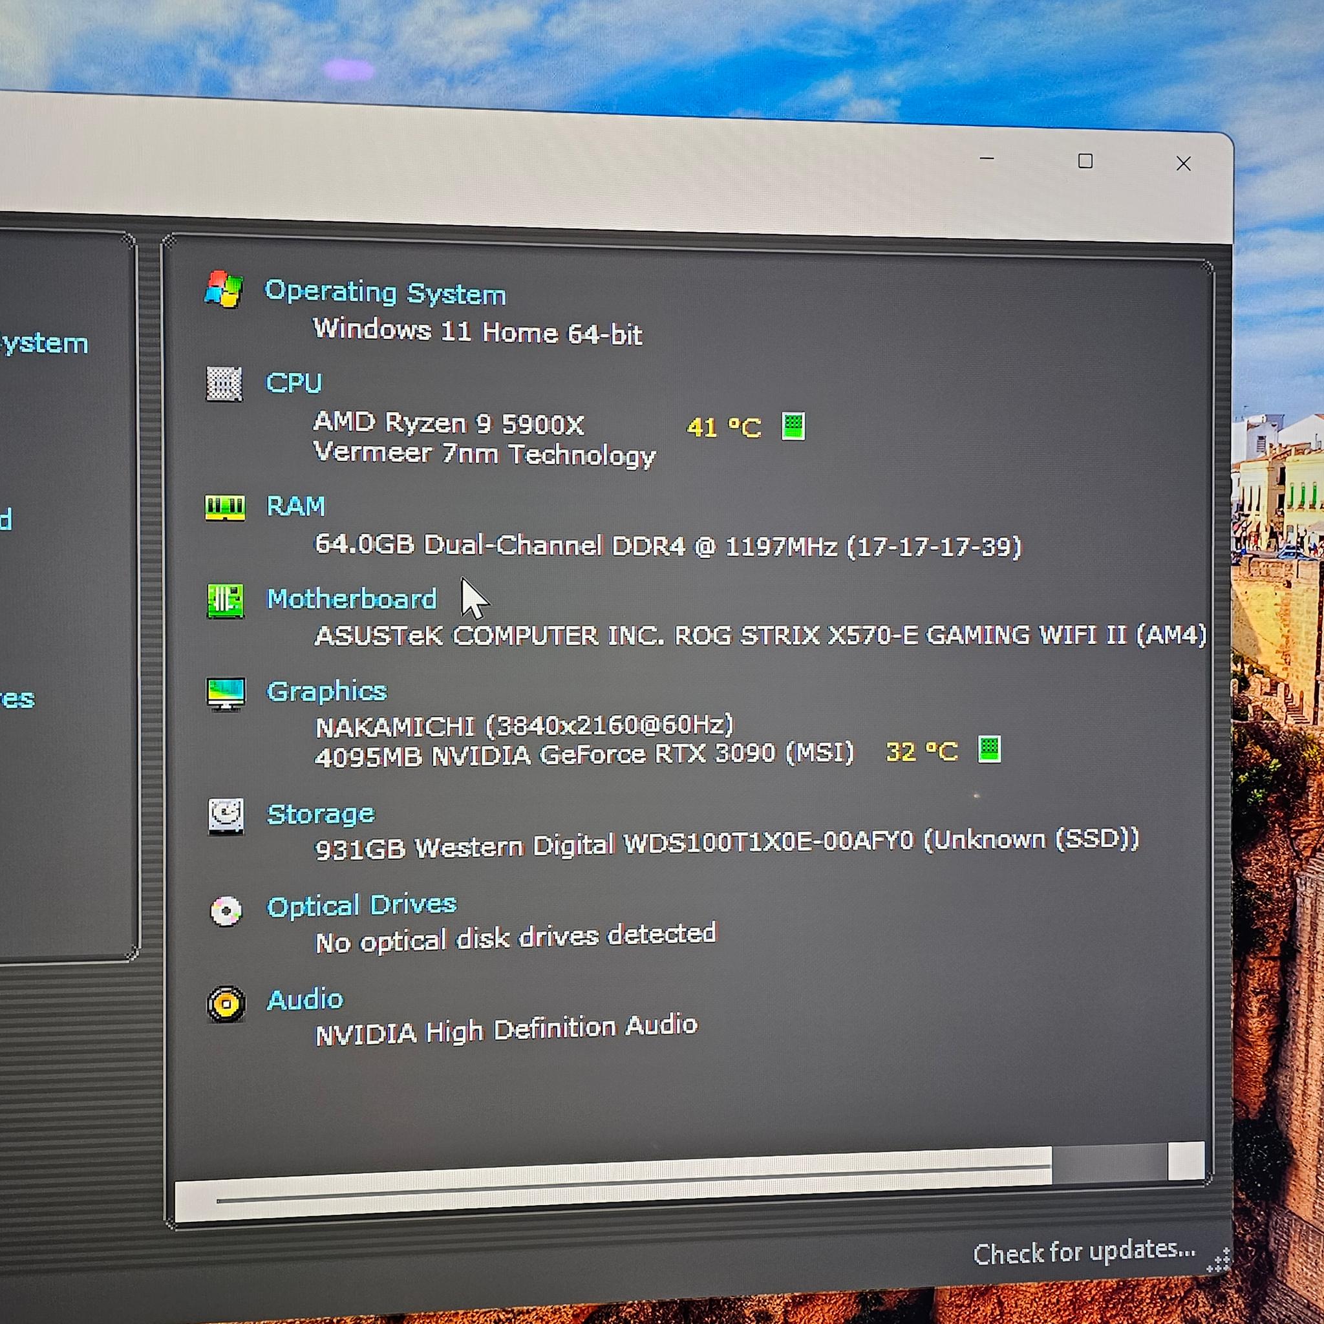Image resolution: width=1324 pixels, height=1324 pixels.
Task: Select the '64.0GB Dual-Channel DDR4' RAM line
Action: [x=668, y=546]
